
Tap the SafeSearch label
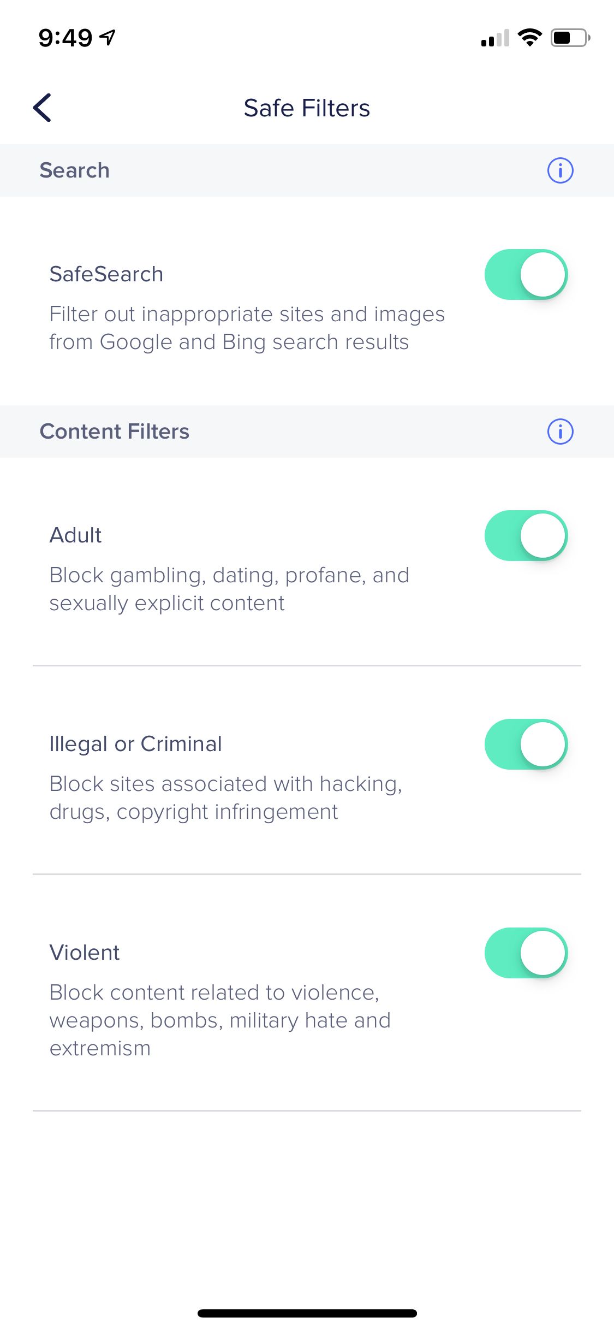point(106,274)
